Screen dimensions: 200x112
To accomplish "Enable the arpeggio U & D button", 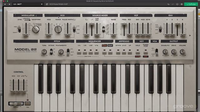I will click(x=124, y=53).
